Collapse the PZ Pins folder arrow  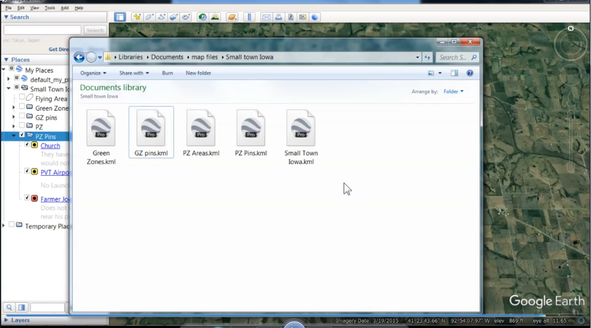(x=14, y=136)
